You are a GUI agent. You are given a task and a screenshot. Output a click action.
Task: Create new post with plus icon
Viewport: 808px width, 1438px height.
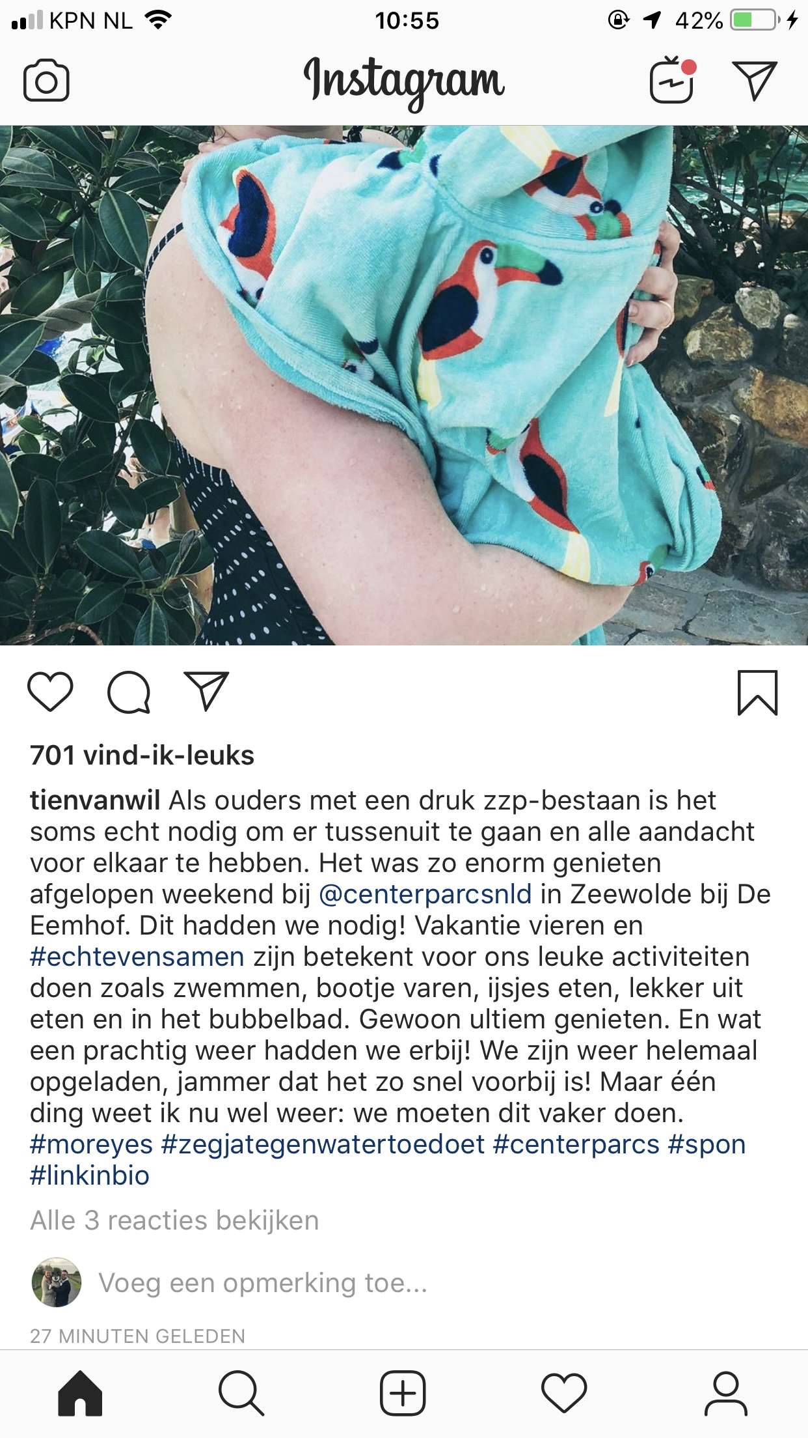(x=403, y=1394)
